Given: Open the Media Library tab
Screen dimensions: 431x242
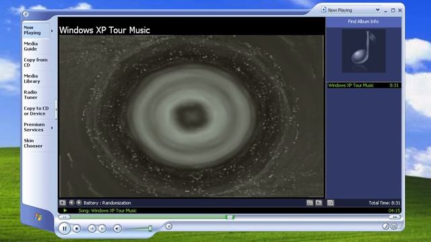Looking at the screenshot, I should pos(36,79).
